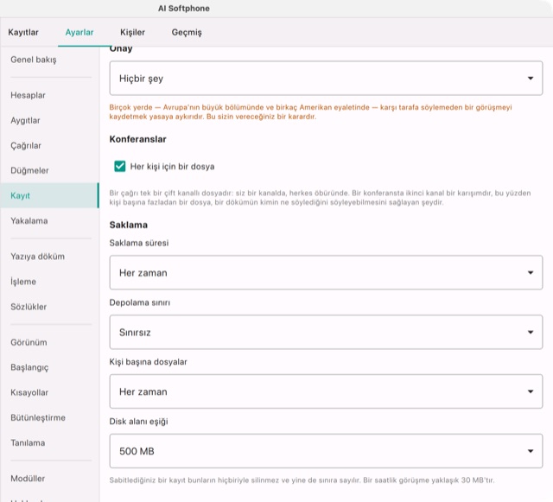Open Tanılama settings section
Screen dimensions: 553x502
click(49, 442)
